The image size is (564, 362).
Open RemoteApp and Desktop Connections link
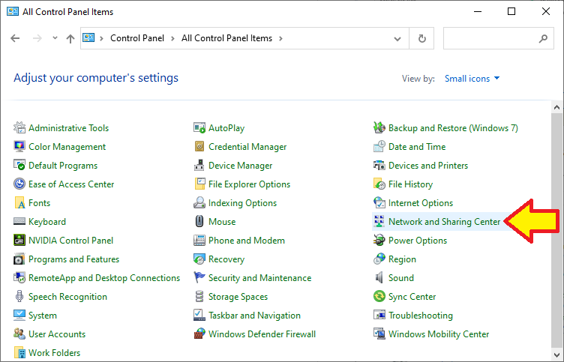[104, 278]
